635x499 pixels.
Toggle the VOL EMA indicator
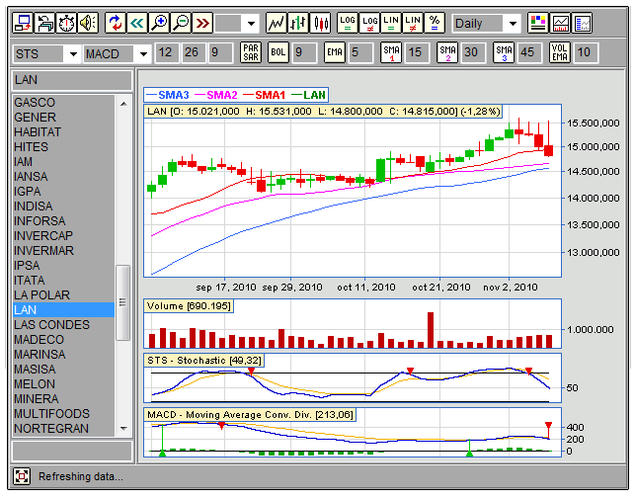(560, 52)
